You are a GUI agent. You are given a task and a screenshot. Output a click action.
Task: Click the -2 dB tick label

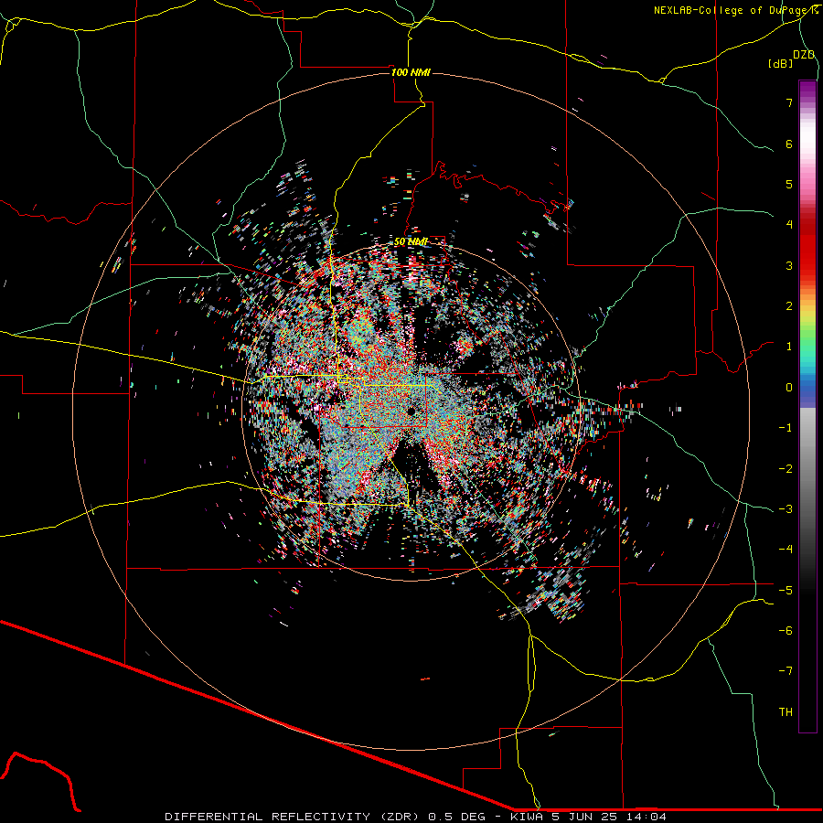pyautogui.click(x=786, y=468)
